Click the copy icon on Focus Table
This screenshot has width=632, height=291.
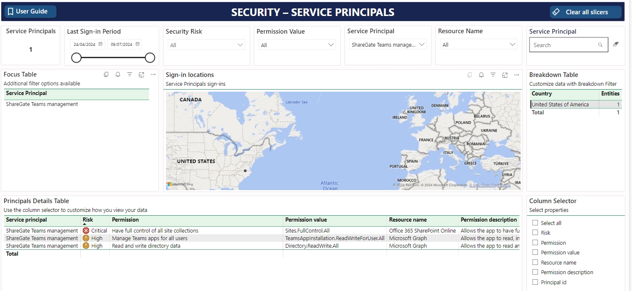tap(106, 74)
